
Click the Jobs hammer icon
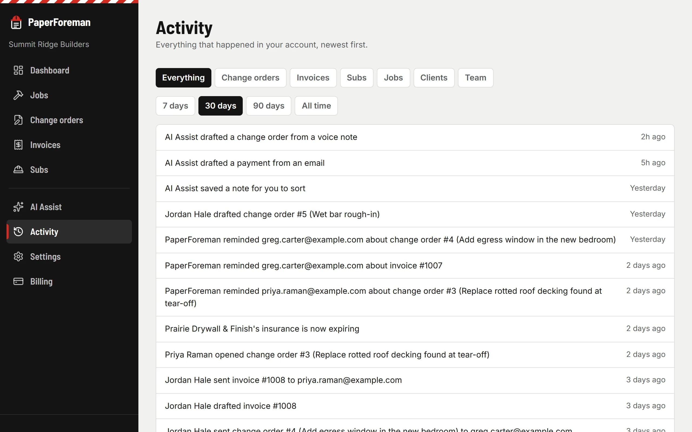(18, 95)
